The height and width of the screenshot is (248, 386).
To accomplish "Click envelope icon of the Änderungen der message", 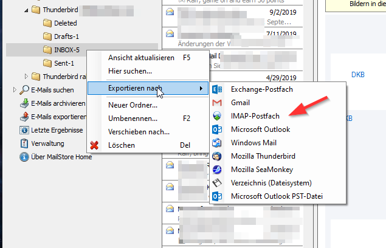I will [x=170, y=33].
